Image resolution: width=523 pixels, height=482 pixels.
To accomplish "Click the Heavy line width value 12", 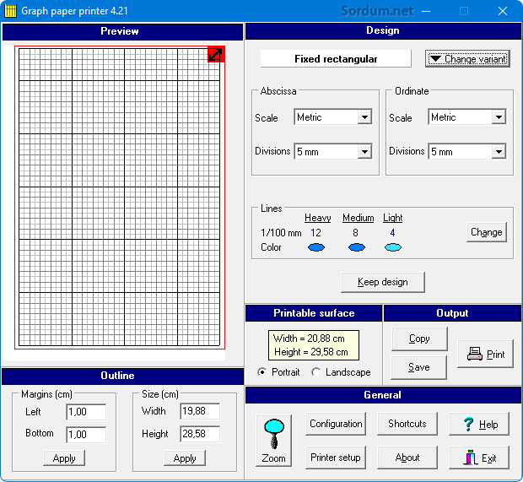I will coord(315,233).
